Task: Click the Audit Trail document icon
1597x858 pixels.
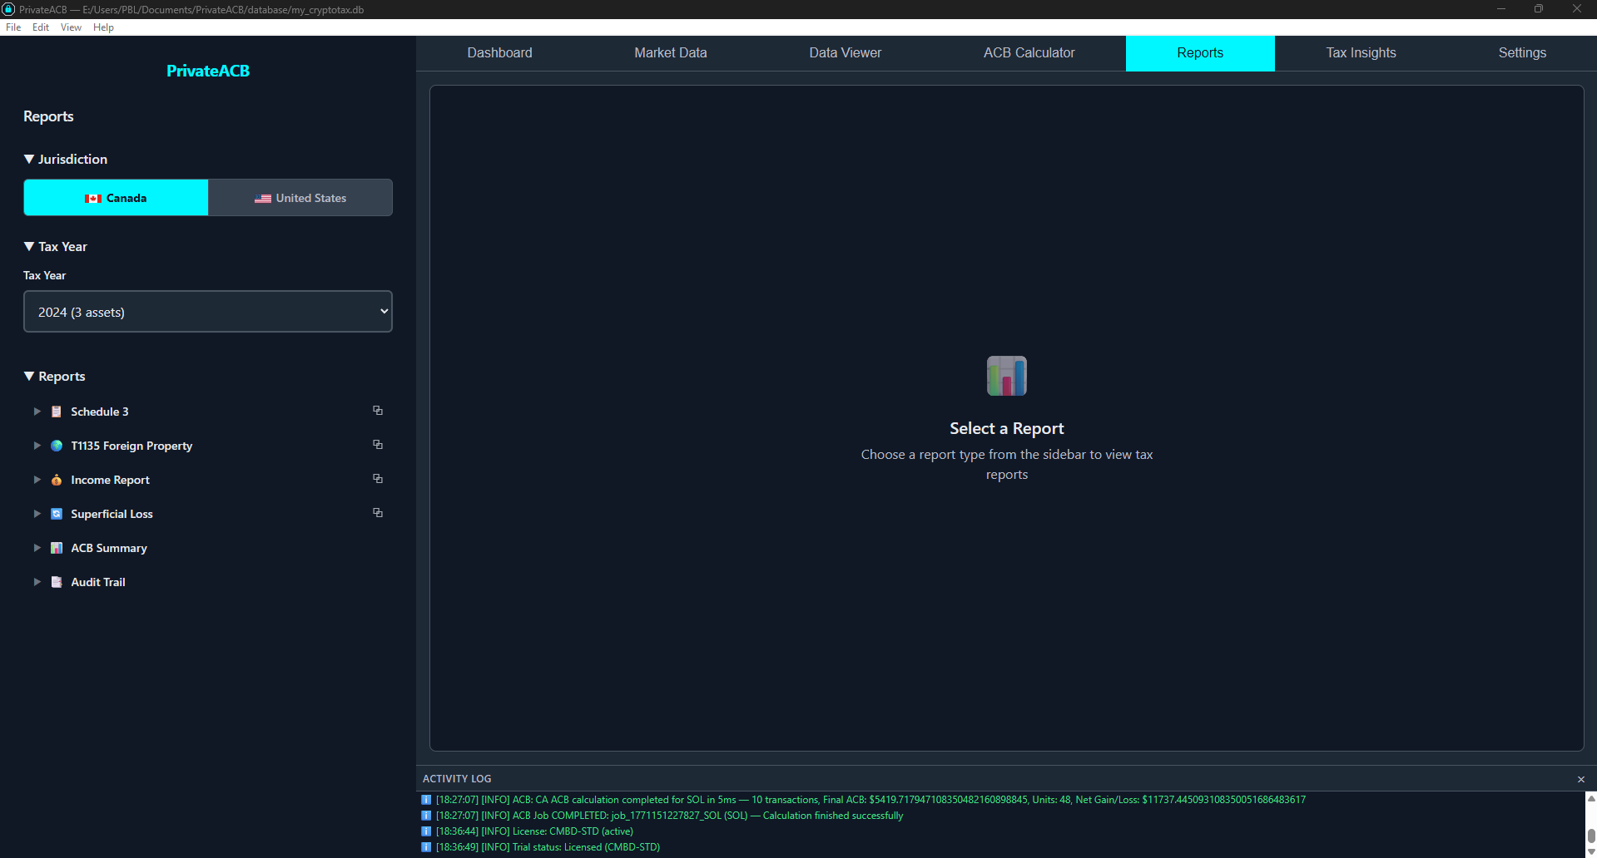Action: [56, 582]
